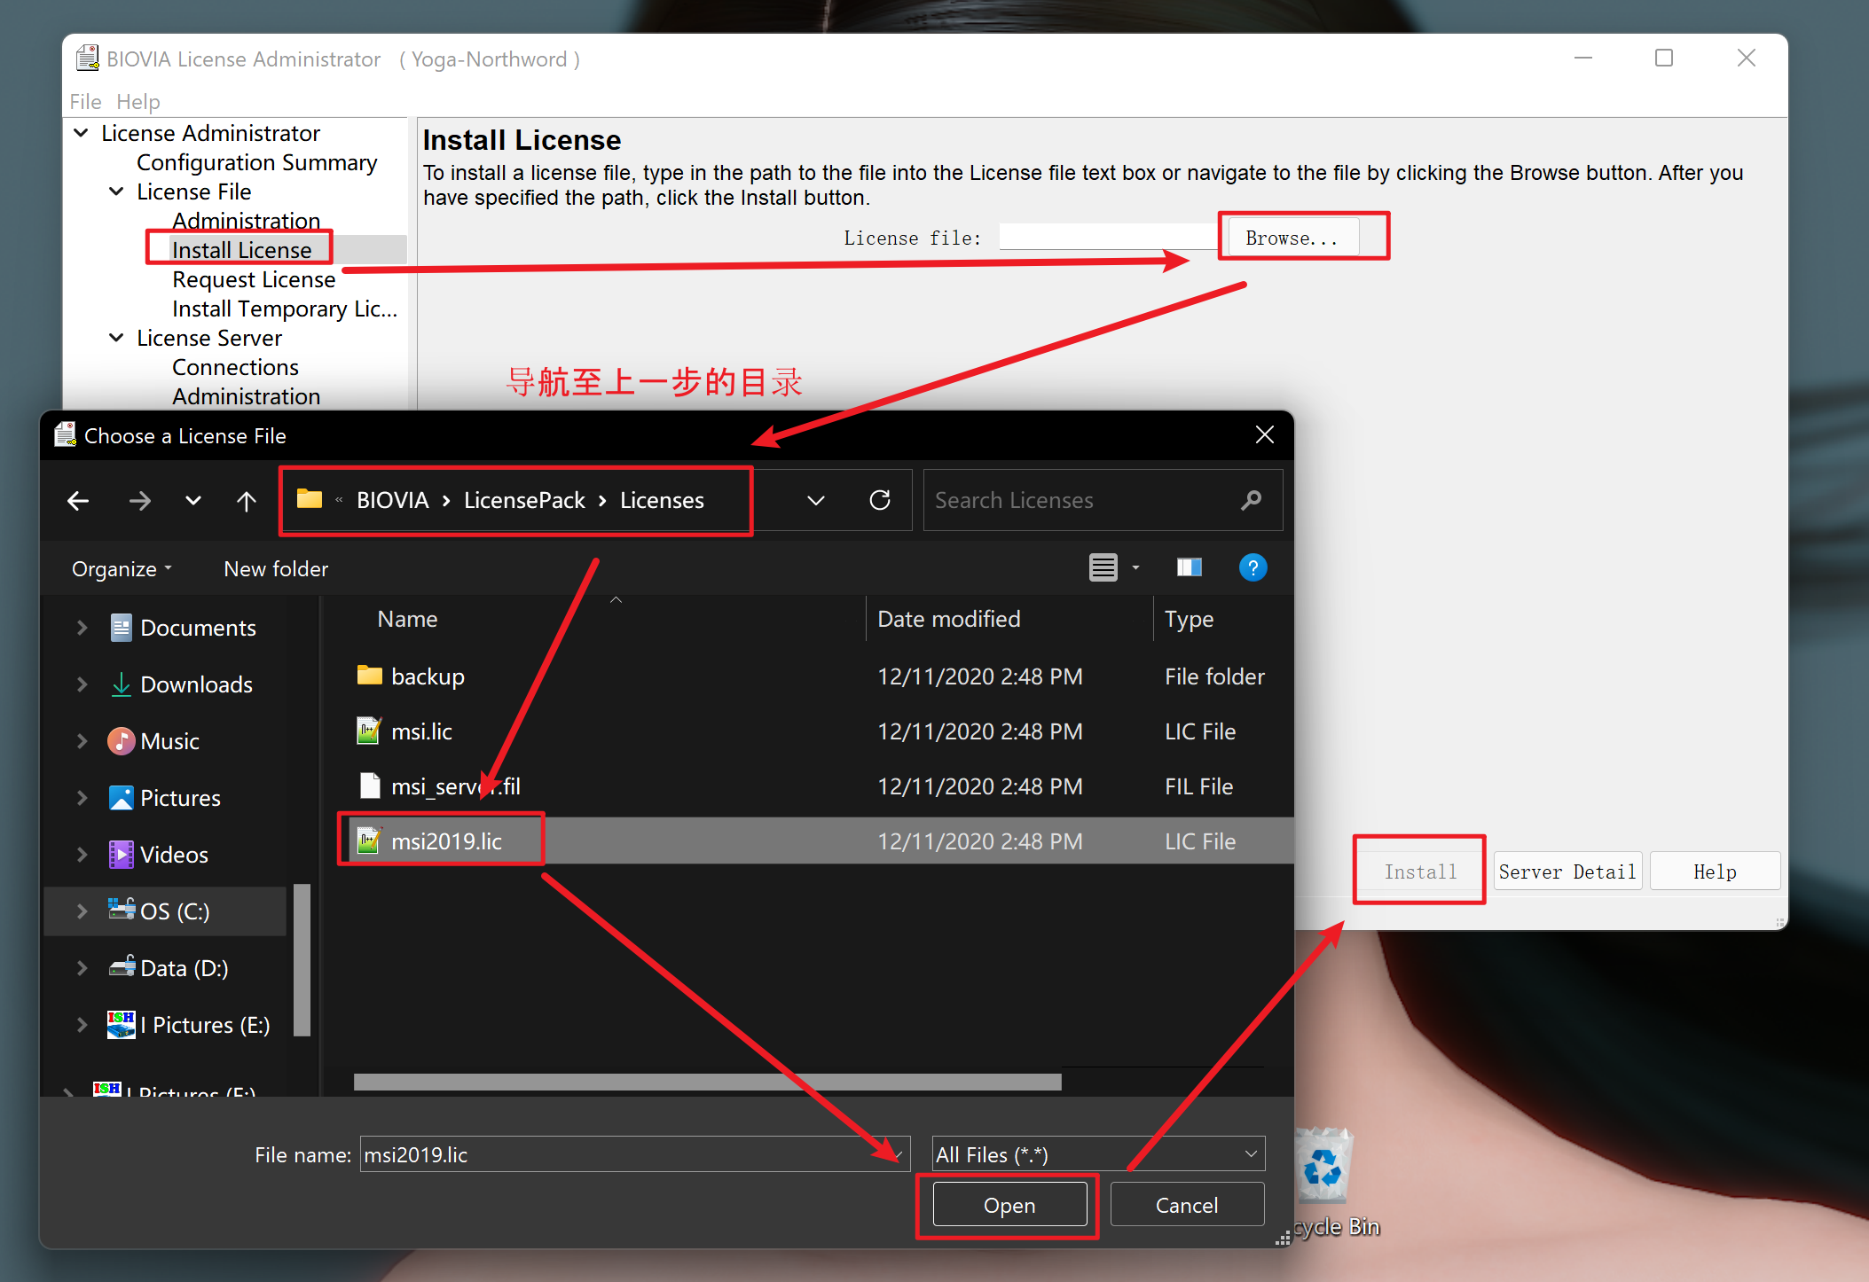Select the Pictures icon in sidebar
Viewport: 1869px width, 1282px height.
pyautogui.click(x=121, y=798)
